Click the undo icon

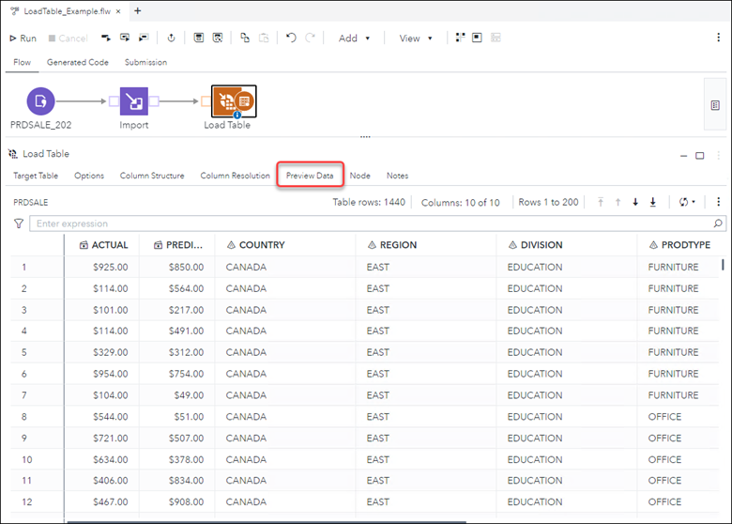click(291, 38)
